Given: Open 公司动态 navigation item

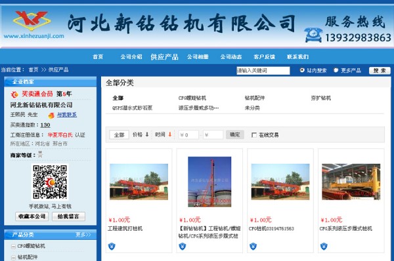Looking at the screenshot, I should pyautogui.click(x=231, y=56).
